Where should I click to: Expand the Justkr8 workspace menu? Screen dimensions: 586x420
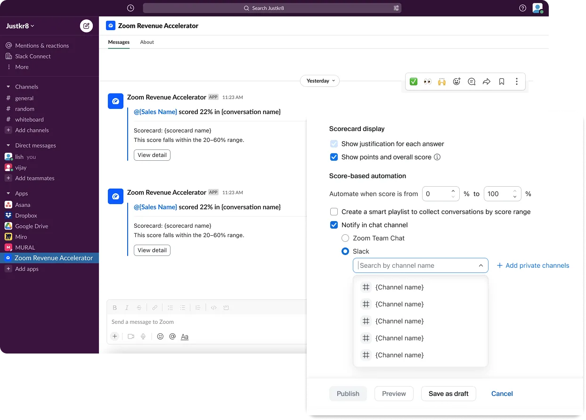tap(20, 26)
